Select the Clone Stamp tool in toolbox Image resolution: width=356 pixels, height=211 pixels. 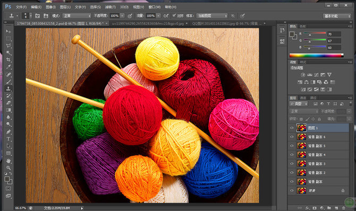click(x=9, y=89)
